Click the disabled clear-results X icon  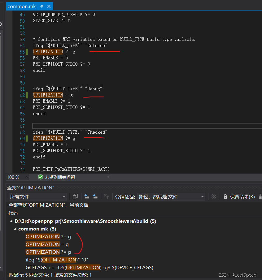click(214, 196)
